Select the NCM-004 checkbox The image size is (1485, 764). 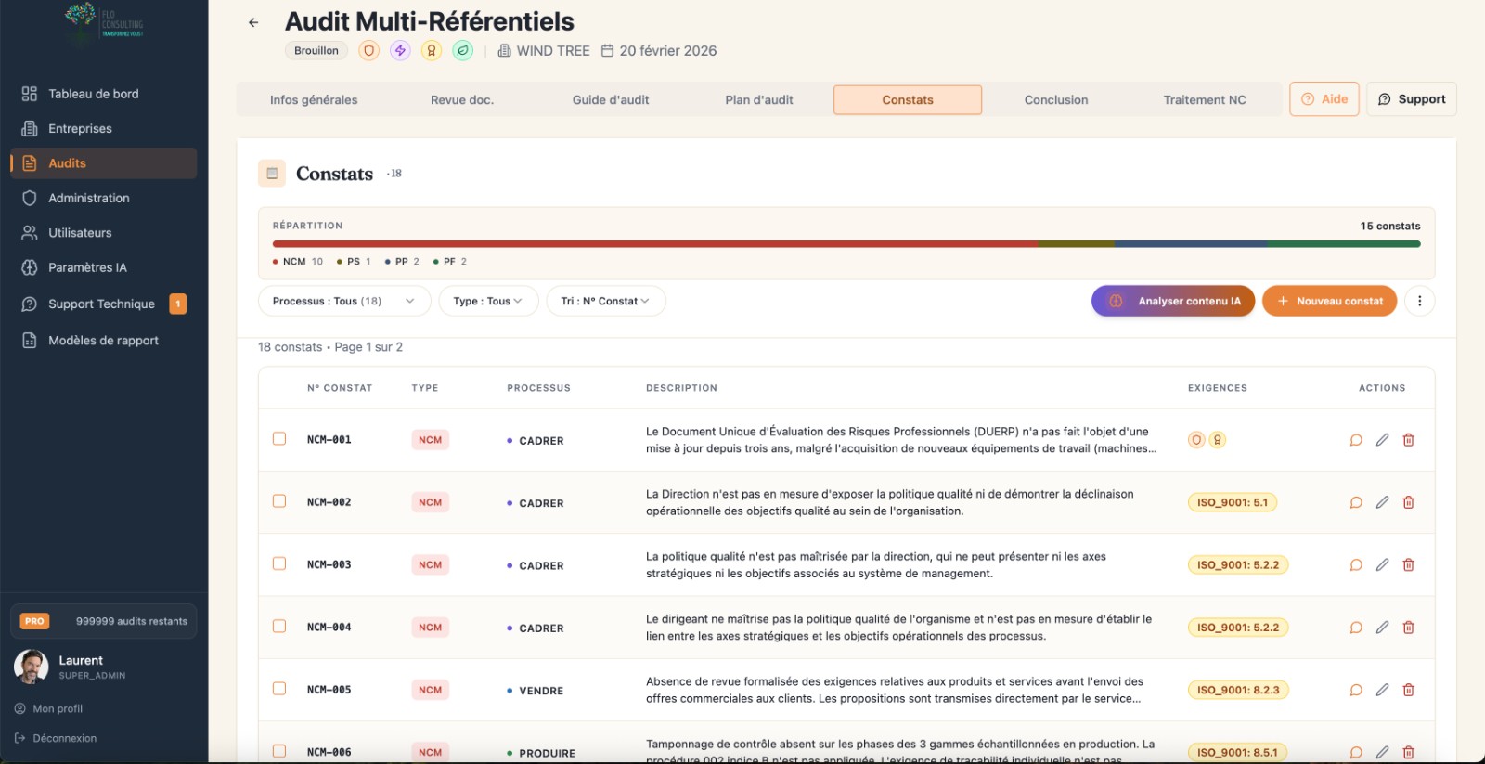(279, 626)
